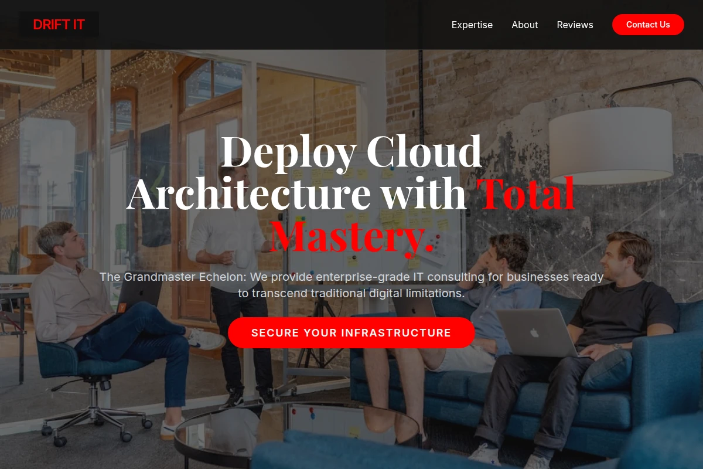Click the whiteboard with sticky notes
The image size is (703, 469).
375,217
